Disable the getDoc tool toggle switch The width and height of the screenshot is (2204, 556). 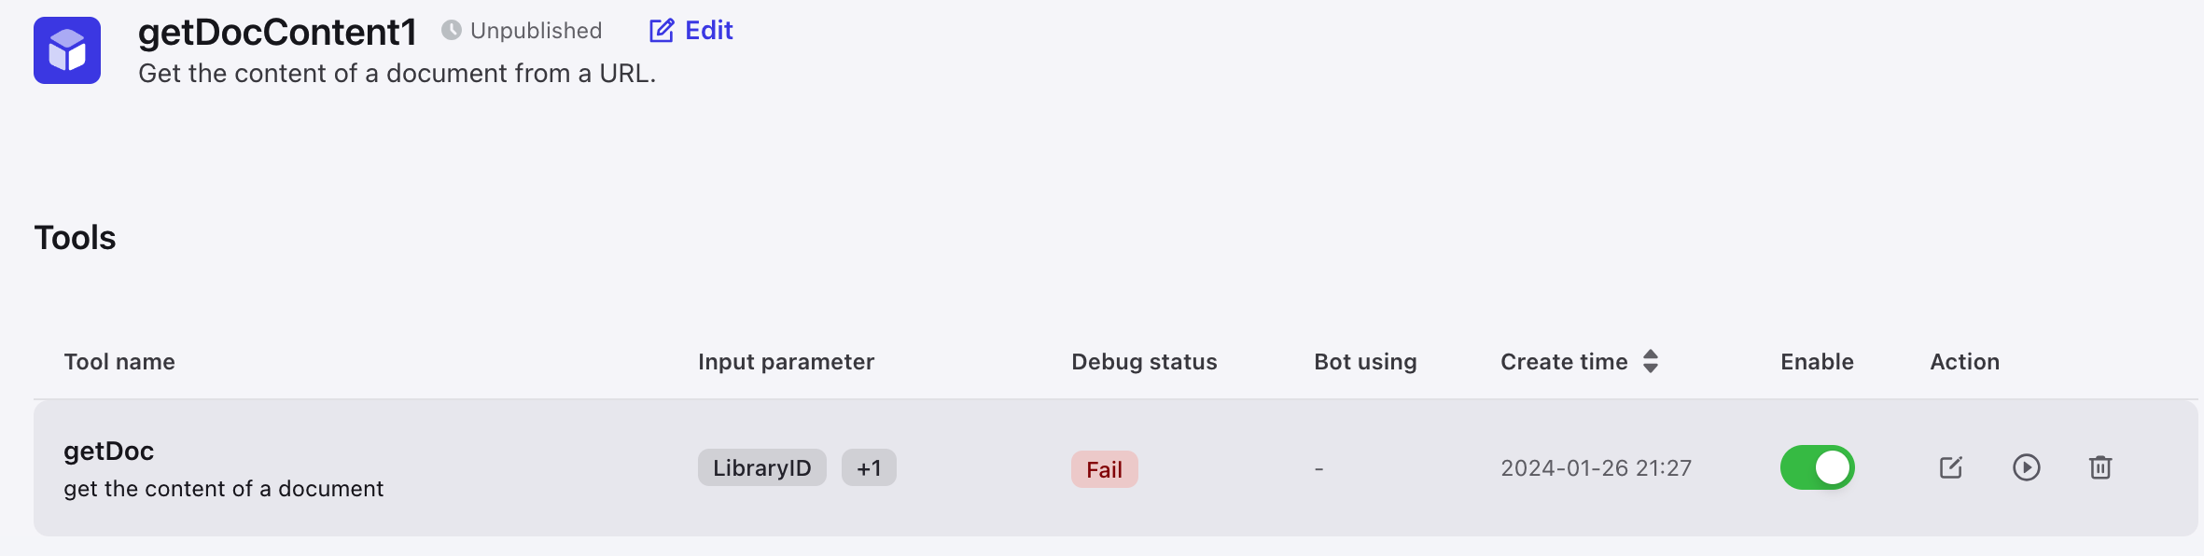1818,467
